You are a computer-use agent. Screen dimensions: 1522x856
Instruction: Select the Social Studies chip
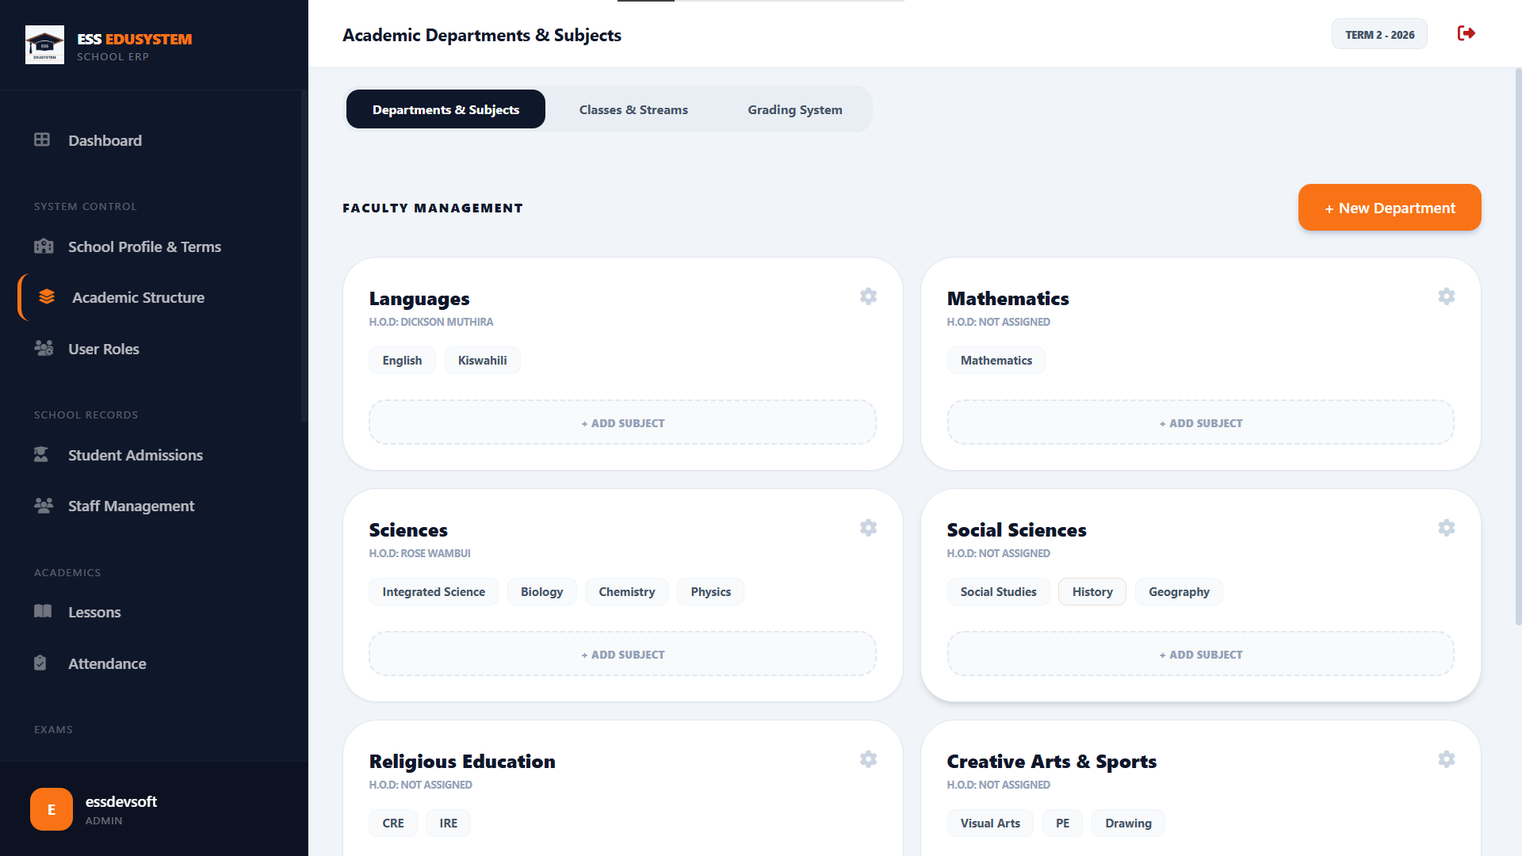998,591
